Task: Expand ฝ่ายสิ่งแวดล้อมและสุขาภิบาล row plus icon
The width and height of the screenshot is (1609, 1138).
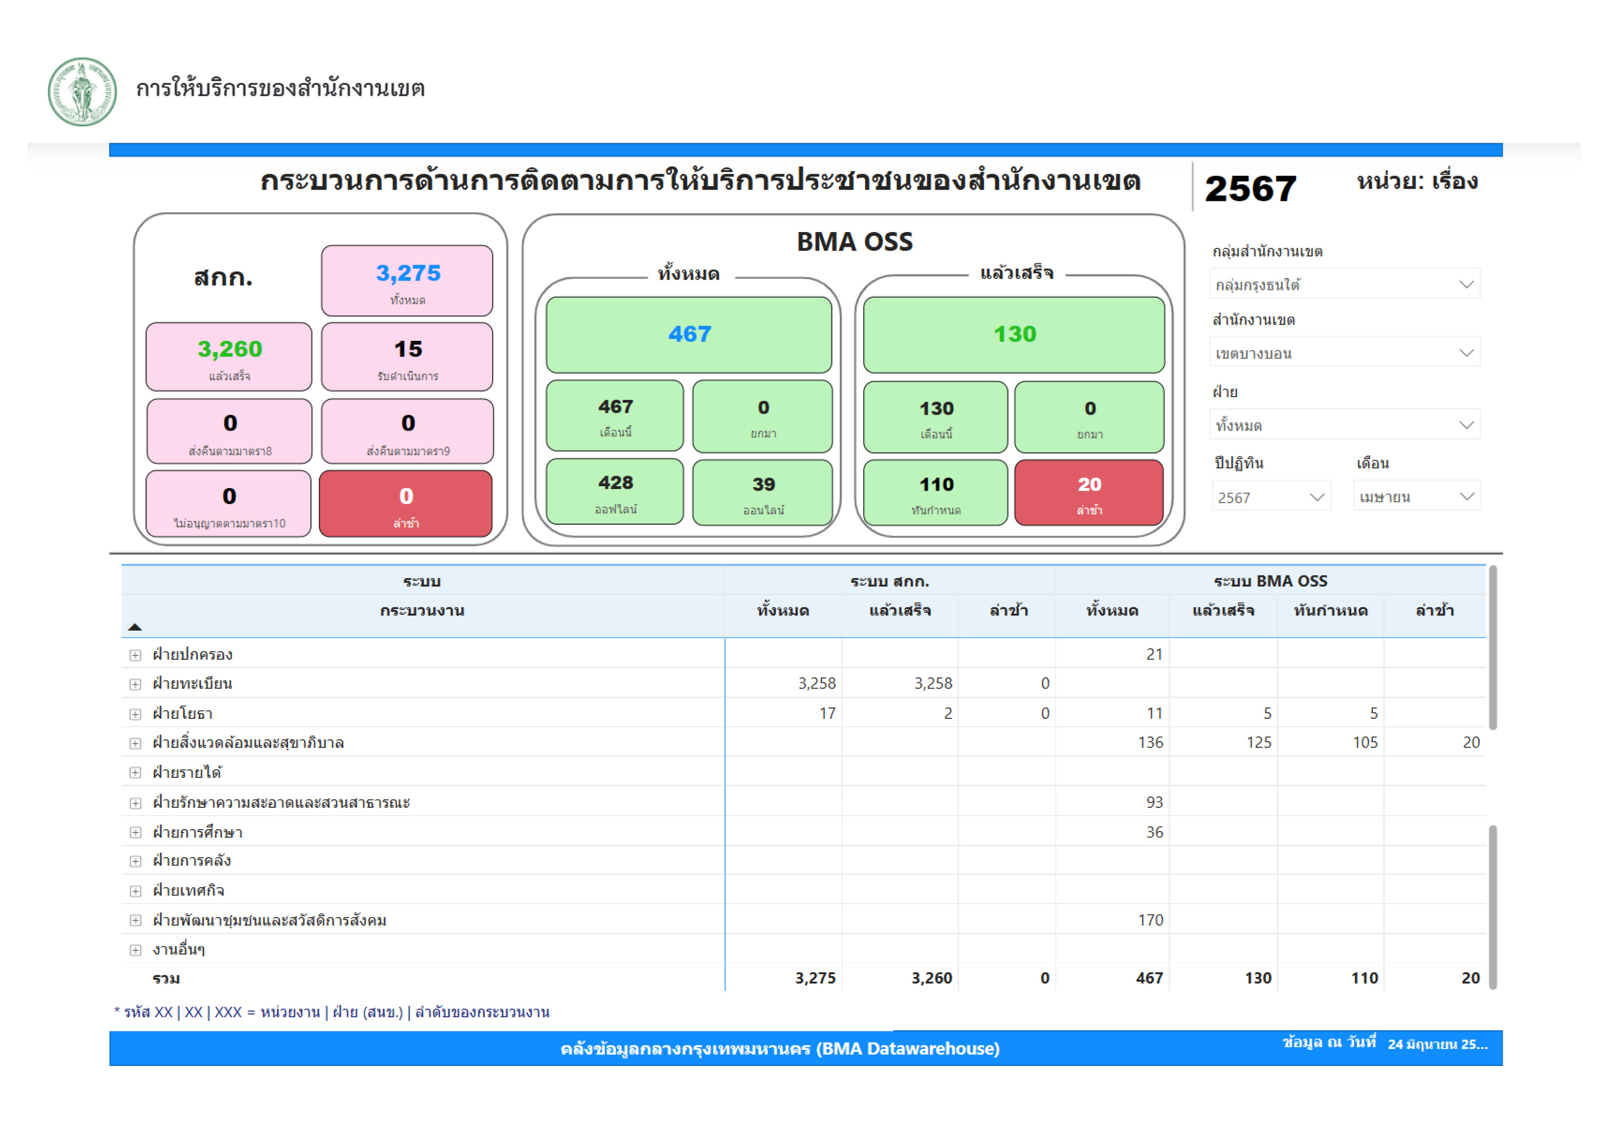Action: tap(135, 744)
